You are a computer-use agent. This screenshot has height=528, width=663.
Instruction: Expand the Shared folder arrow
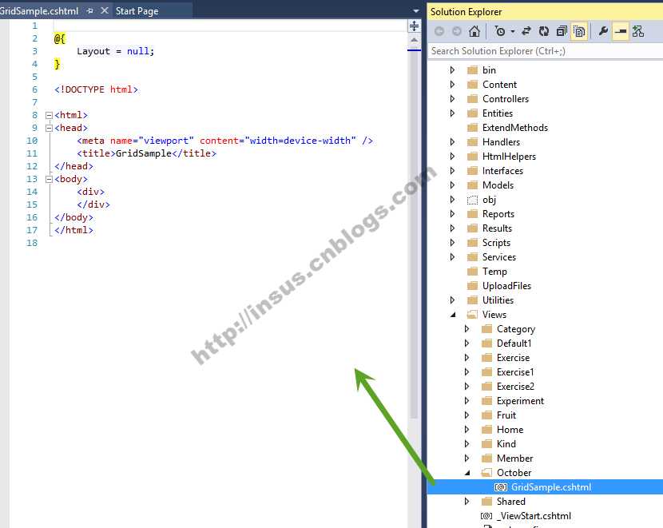coord(466,502)
